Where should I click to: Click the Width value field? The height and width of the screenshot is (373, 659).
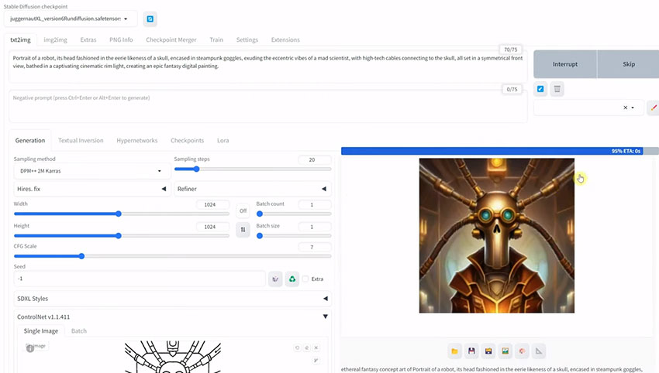pos(212,205)
